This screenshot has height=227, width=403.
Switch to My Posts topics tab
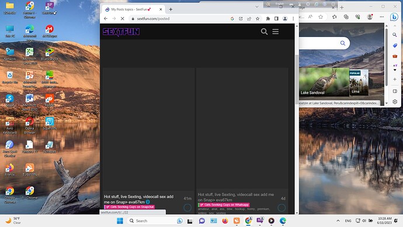131,9
